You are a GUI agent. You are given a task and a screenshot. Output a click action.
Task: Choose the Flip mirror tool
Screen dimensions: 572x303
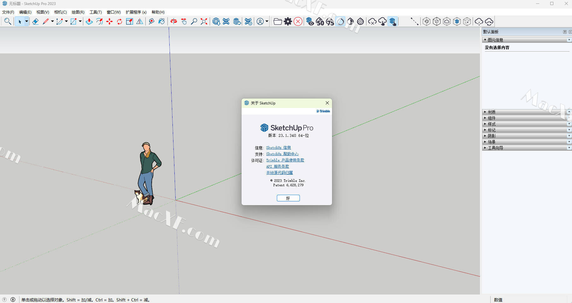pyautogui.click(x=140, y=21)
